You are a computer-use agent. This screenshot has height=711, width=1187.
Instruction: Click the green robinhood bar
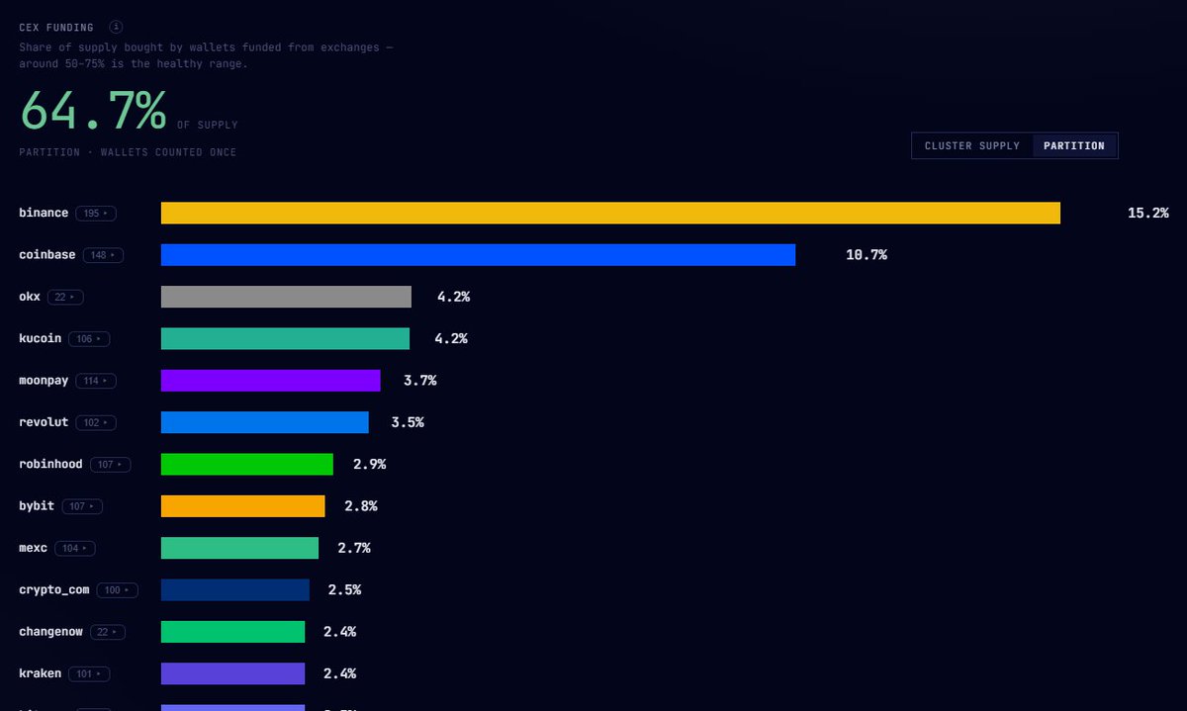point(246,465)
